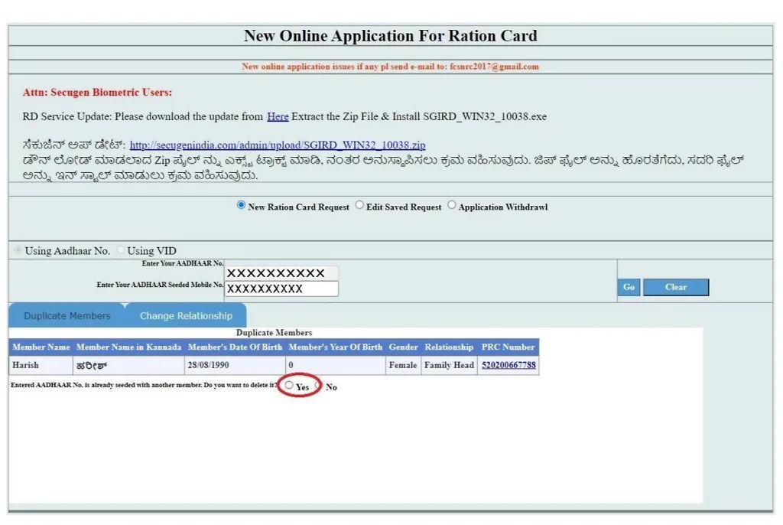The image size is (783, 525).
Task: Click the Kannada member name cell
Action: 128,365
